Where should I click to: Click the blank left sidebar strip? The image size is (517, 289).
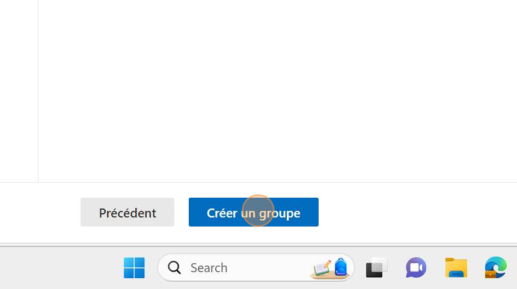pos(19,91)
